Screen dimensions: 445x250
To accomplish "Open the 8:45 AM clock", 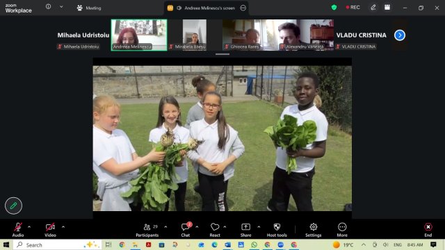I will coord(415,244).
